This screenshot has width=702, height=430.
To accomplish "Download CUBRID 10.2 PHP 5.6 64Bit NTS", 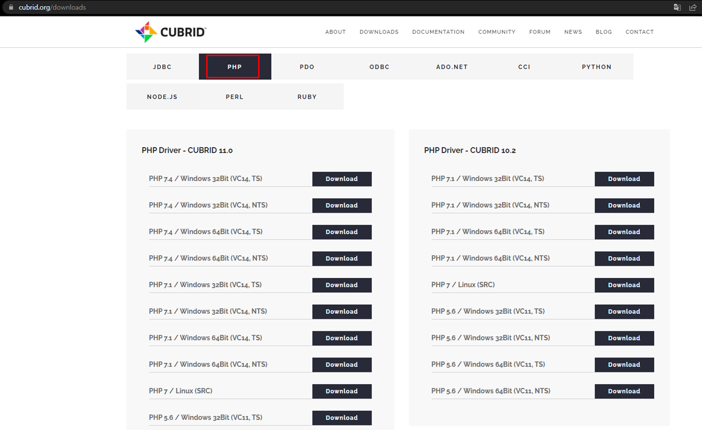I will pyautogui.click(x=624, y=391).
